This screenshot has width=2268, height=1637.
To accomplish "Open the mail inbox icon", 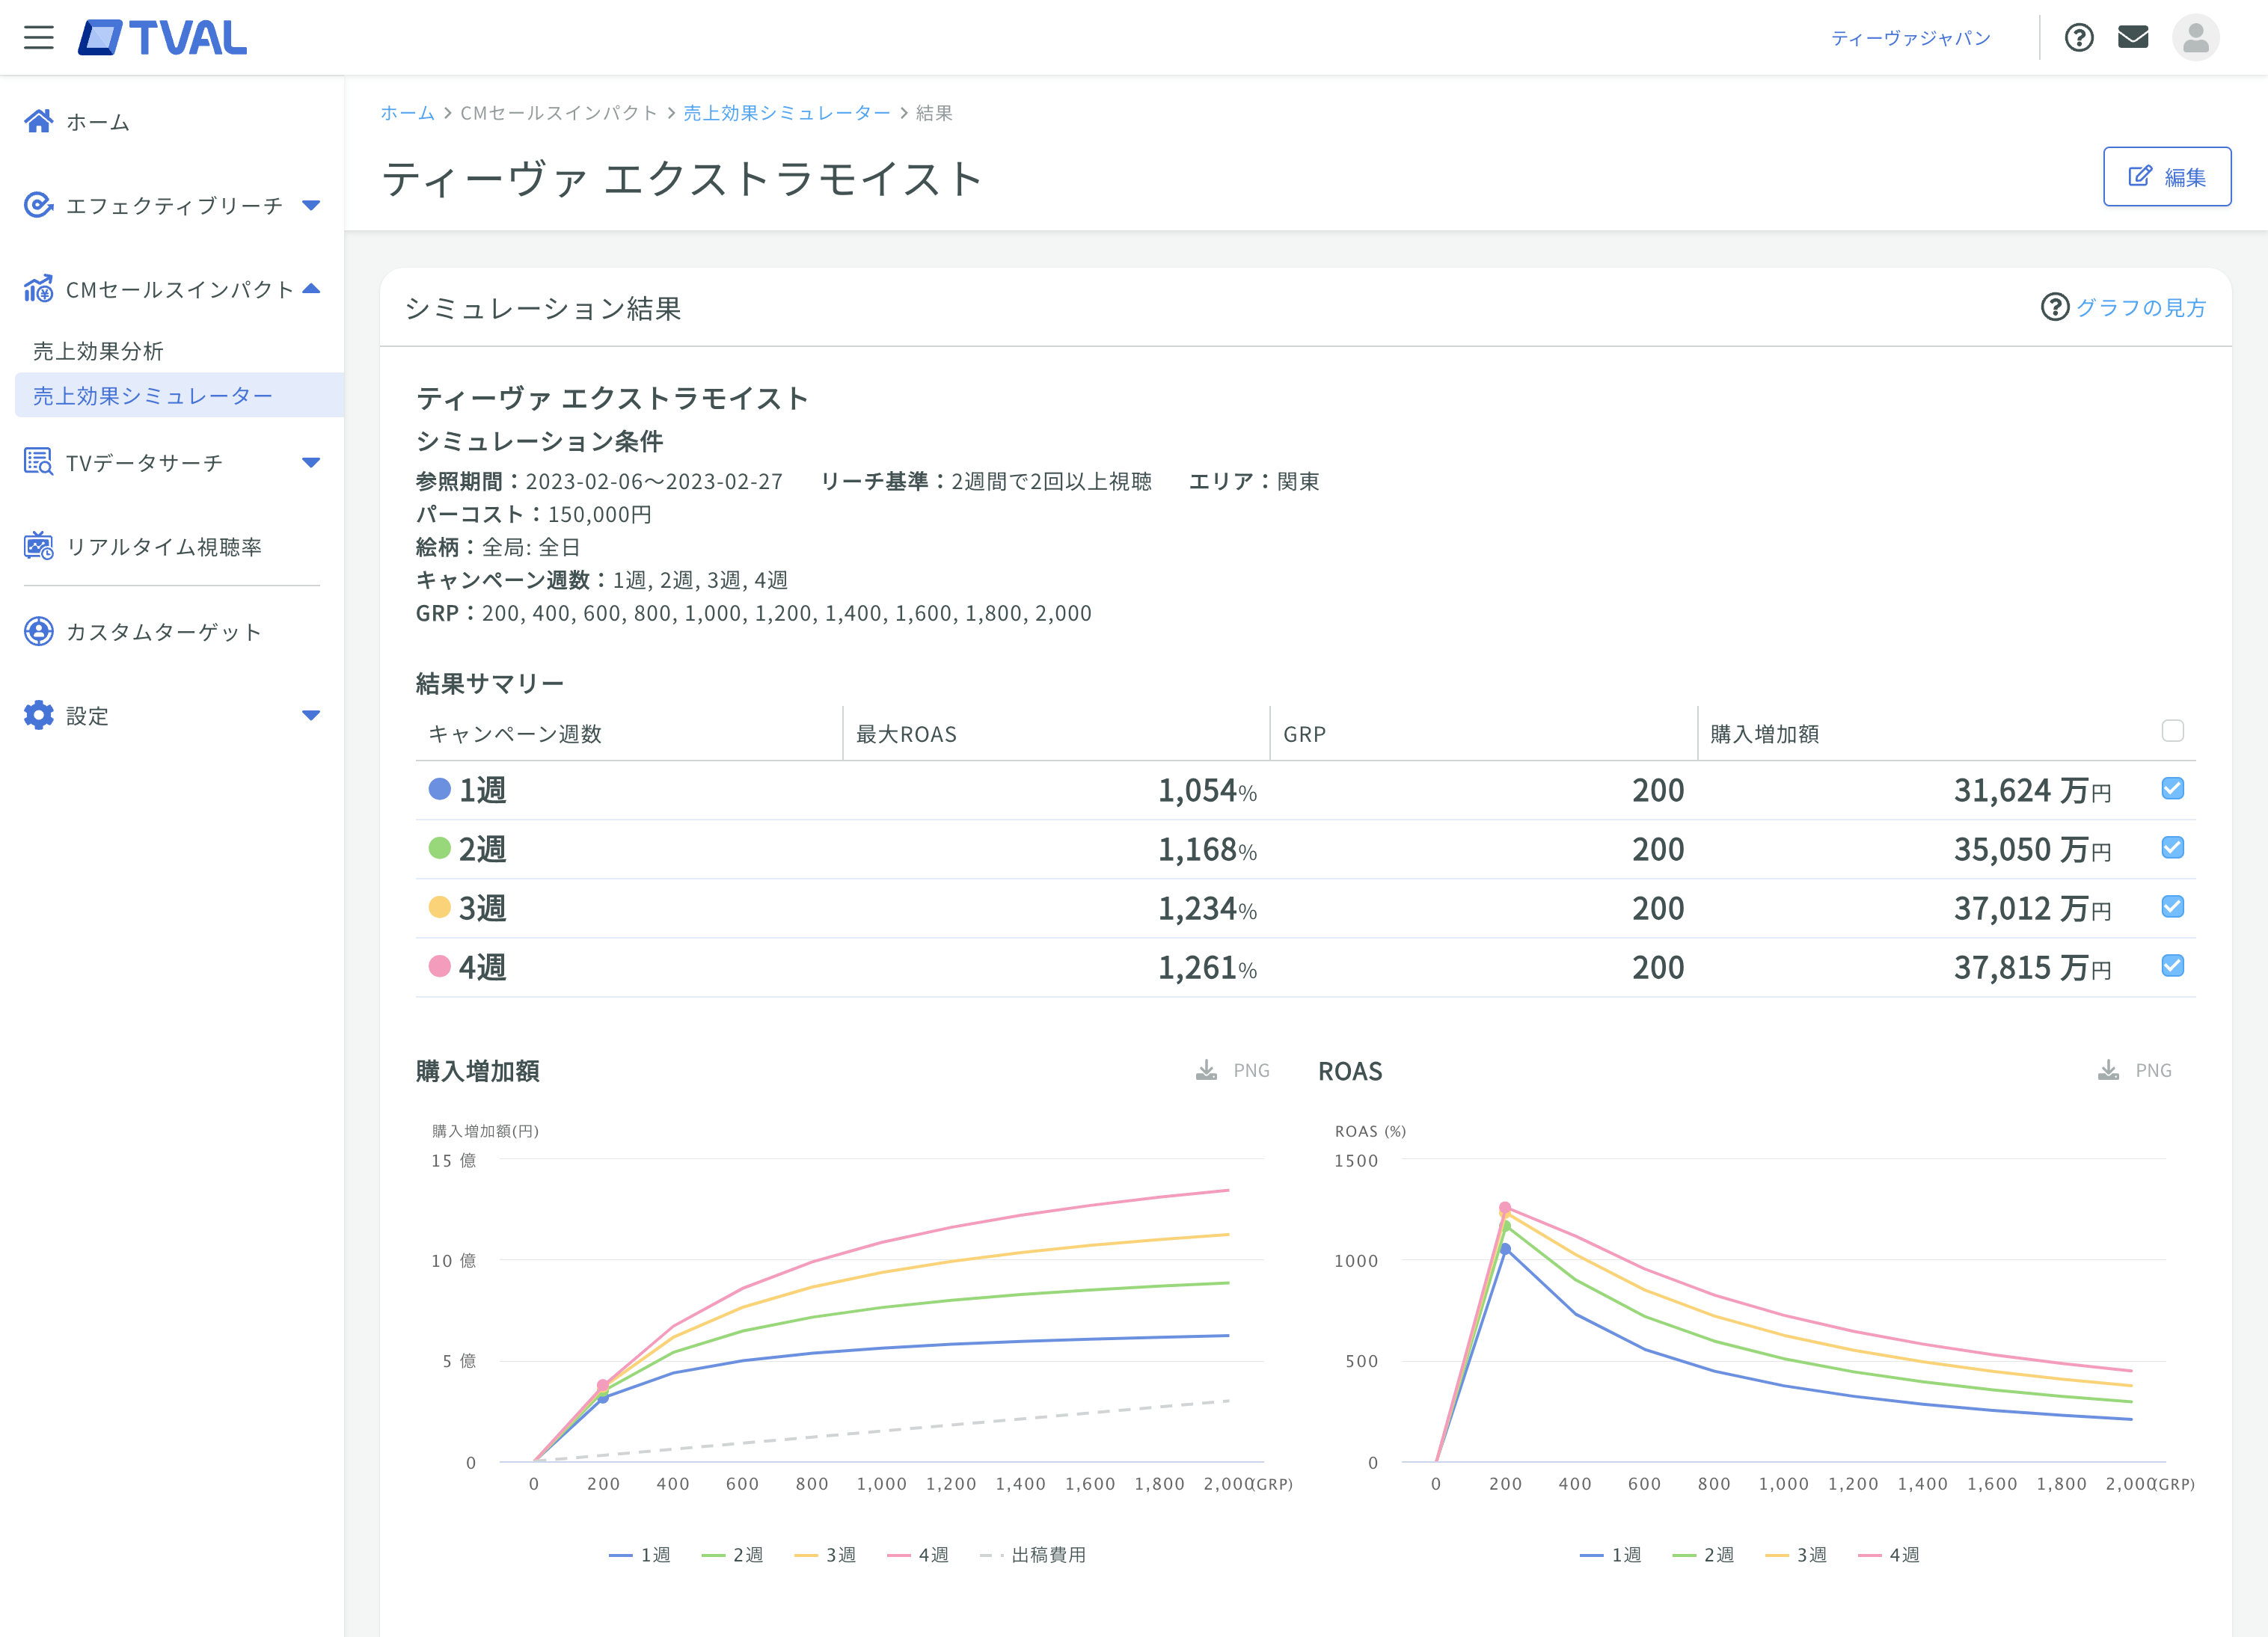I will tap(2133, 37).
